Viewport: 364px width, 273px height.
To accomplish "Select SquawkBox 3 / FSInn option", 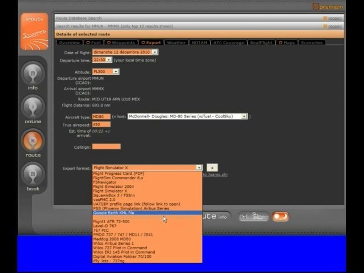I will click(x=147, y=195).
